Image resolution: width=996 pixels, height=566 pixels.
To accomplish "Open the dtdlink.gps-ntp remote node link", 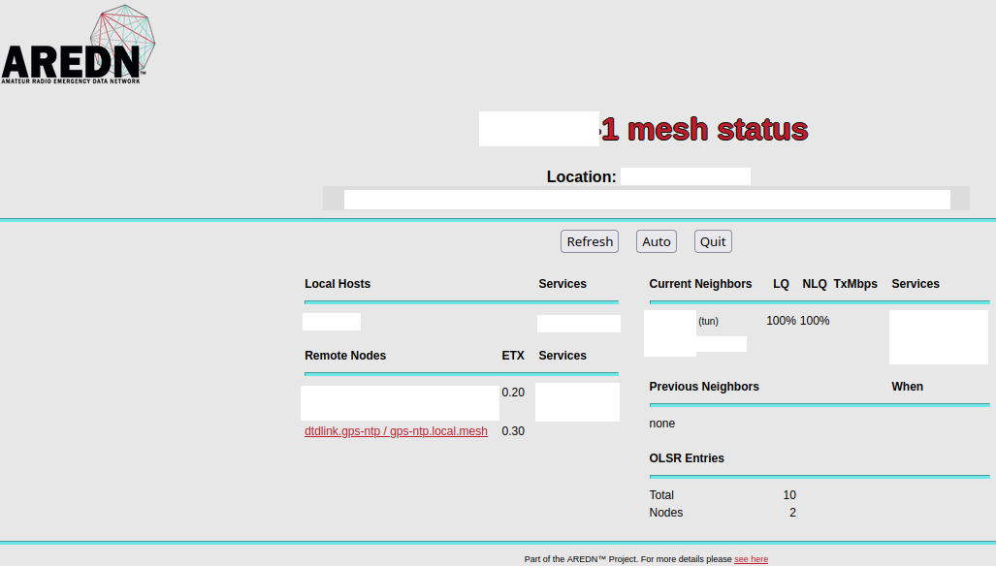I will pyautogui.click(x=396, y=431).
